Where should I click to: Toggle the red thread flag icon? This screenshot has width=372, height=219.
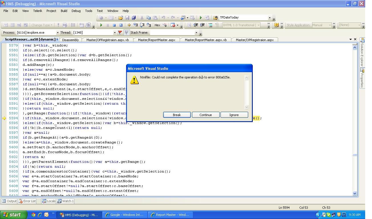pyautogui.click(x=120, y=33)
